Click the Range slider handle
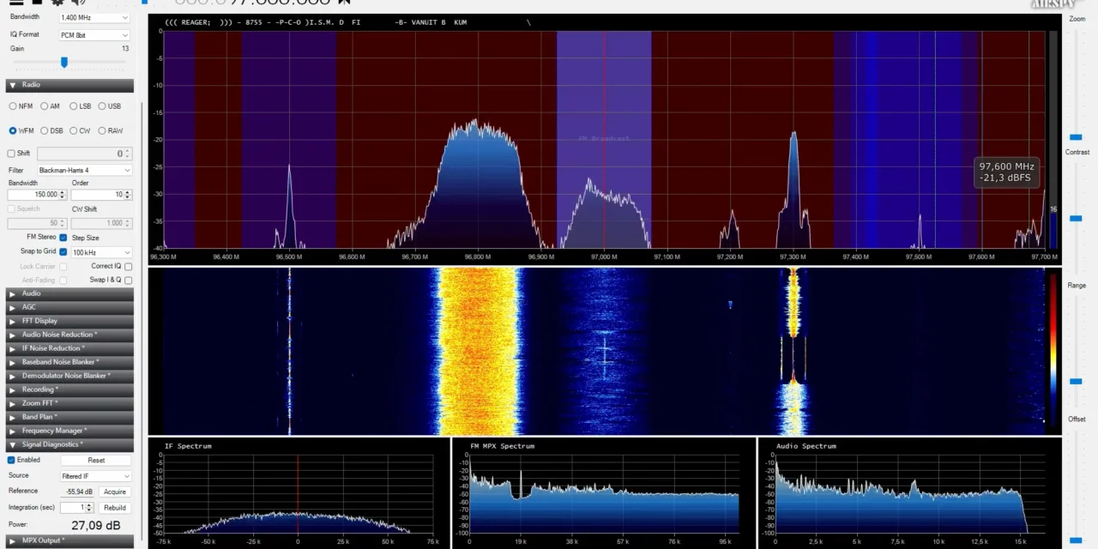Screen dimensions: 1098x549 (1076, 381)
